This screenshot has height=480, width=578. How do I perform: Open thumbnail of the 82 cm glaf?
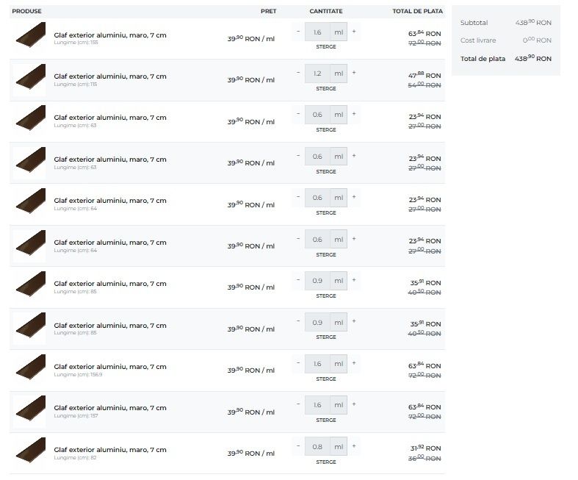click(30, 450)
